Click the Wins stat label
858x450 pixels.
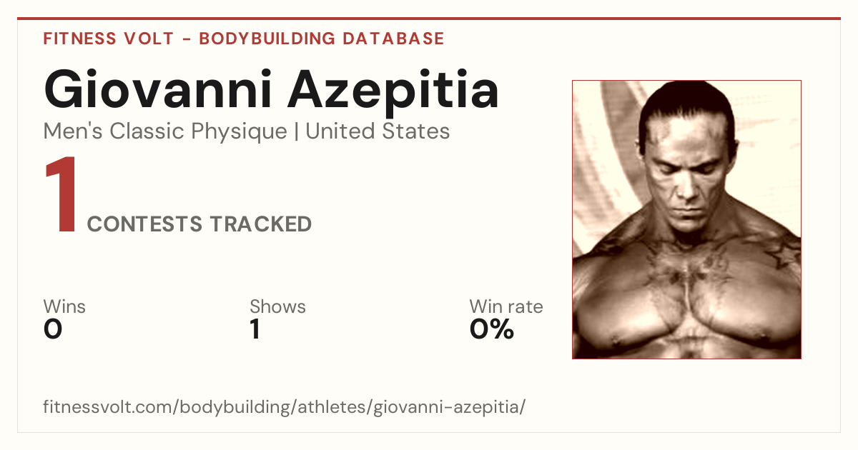[x=64, y=306]
